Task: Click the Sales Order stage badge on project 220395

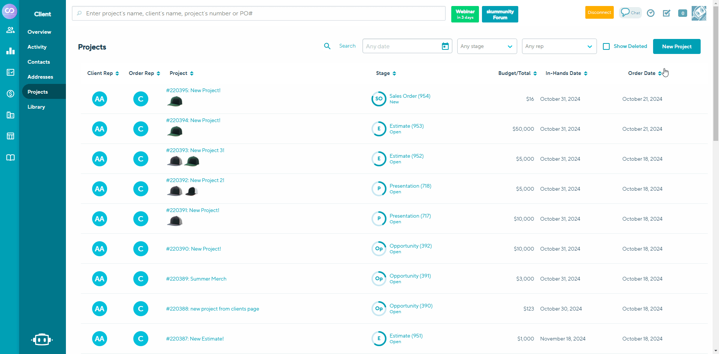Action: [379, 99]
